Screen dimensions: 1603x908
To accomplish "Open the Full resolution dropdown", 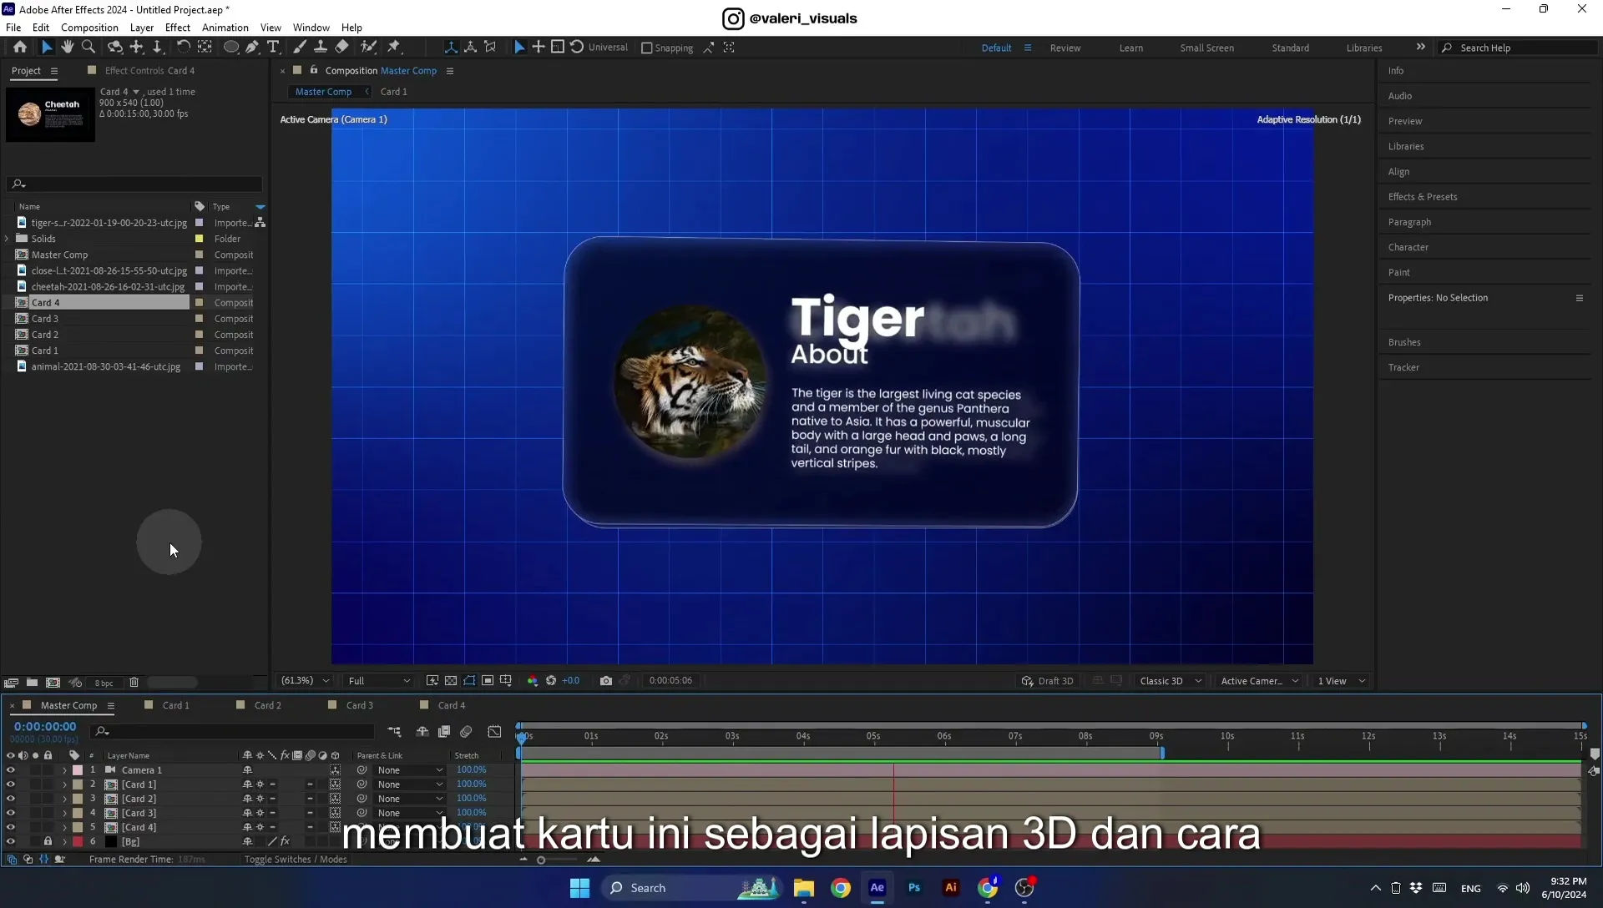I will [379, 681].
